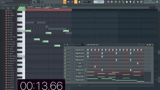Select the zoom tool in piano roll

coord(47,5)
